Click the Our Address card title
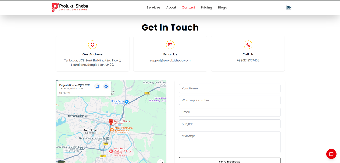 point(92,54)
